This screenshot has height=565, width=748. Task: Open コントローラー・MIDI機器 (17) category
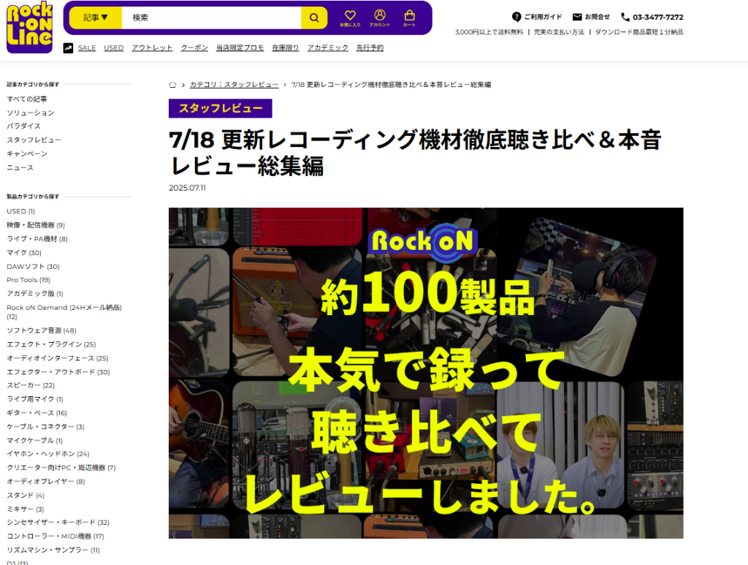56,536
